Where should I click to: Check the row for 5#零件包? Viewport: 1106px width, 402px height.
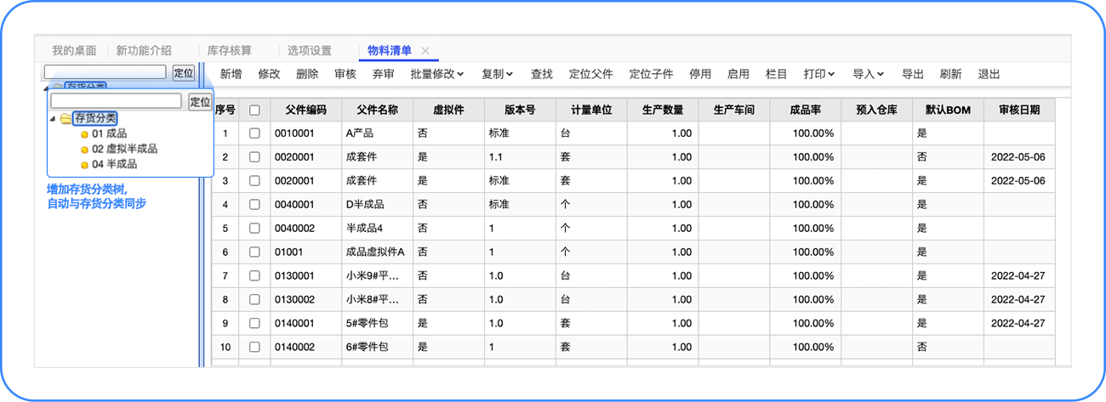click(254, 324)
